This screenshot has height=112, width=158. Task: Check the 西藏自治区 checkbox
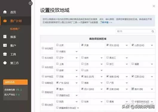[57, 95]
